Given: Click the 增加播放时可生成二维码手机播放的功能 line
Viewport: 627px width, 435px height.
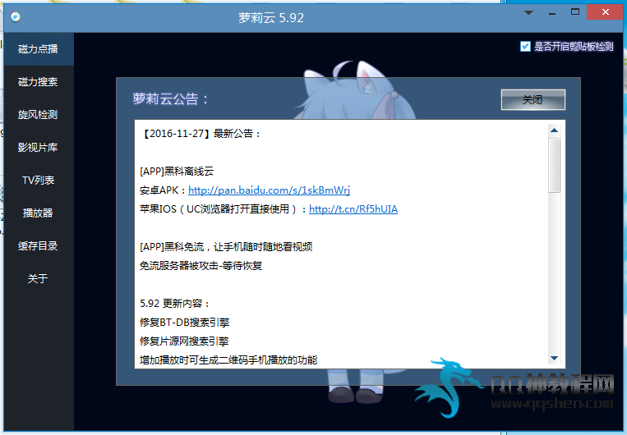Looking at the screenshot, I should pos(228,360).
